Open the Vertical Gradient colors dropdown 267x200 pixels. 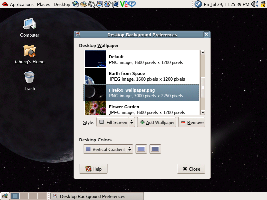point(108,149)
